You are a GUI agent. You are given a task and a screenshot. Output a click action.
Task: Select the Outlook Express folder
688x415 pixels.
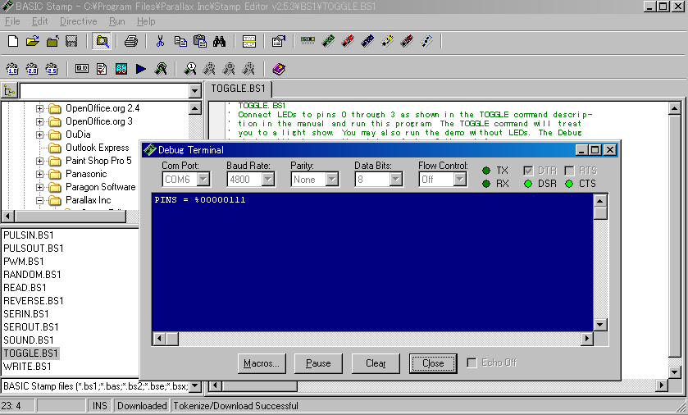coord(98,148)
